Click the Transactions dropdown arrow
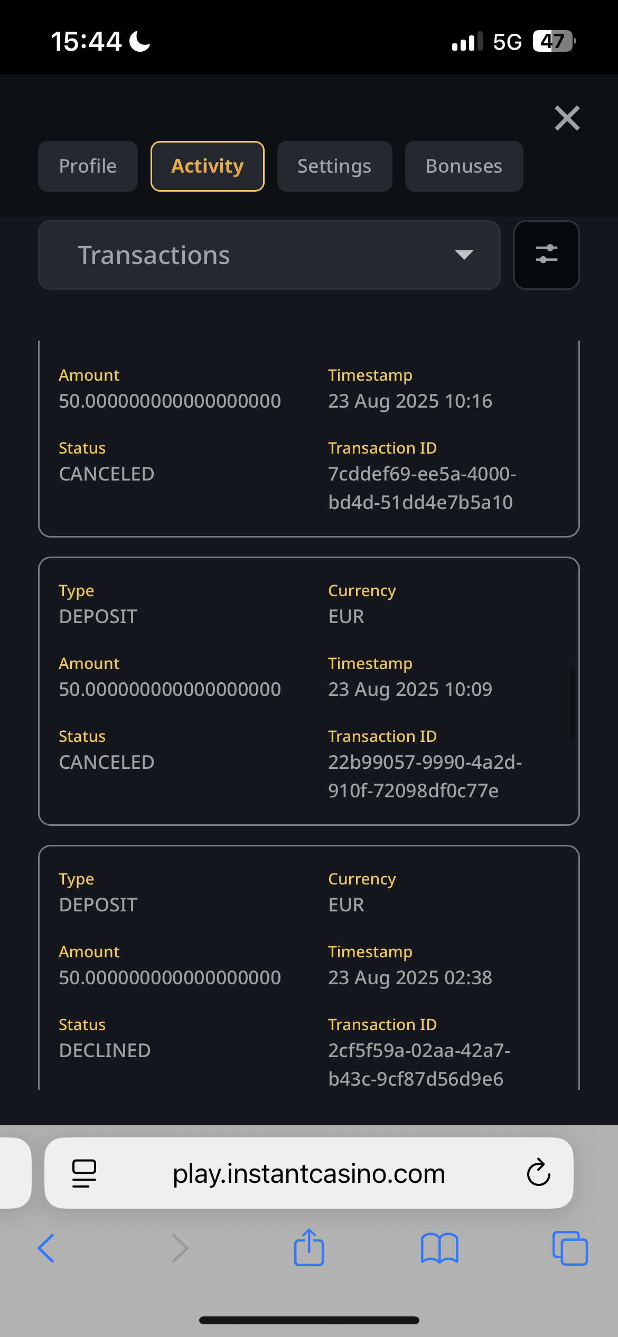The image size is (618, 1337). click(x=464, y=255)
